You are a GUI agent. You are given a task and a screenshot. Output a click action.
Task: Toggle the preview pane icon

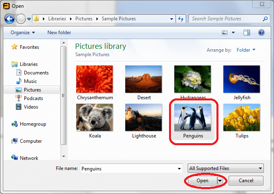pos(247,33)
